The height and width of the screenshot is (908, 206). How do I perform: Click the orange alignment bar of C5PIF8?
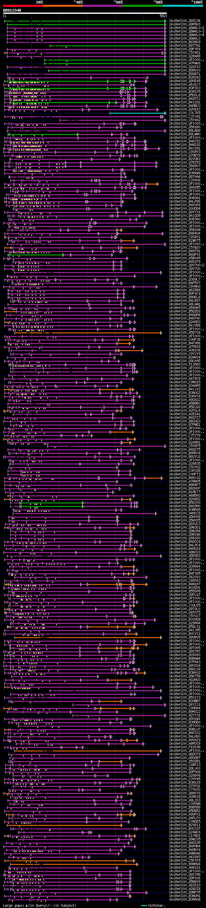(x=70, y=861)
